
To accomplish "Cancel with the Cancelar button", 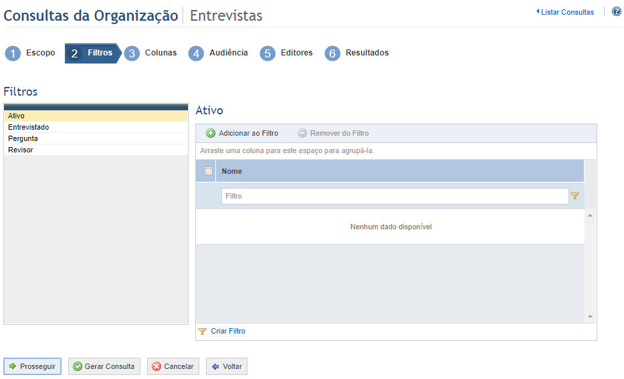I will click(173, 366).
